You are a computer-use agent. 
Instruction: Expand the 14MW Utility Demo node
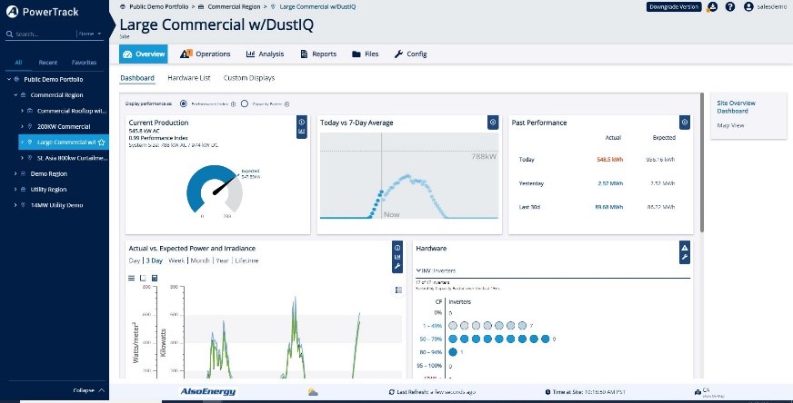(x=15, y=205)
